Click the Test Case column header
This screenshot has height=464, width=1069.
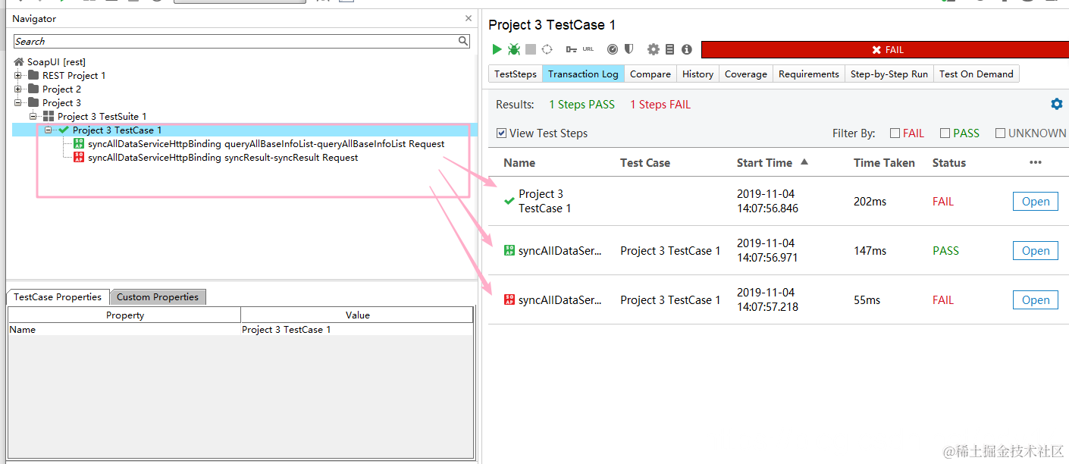[645, 162]
